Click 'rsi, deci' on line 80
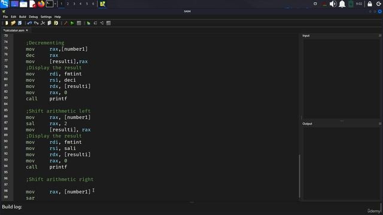The width and height of the screenshot is (383, 215). (x=62, y=80)
